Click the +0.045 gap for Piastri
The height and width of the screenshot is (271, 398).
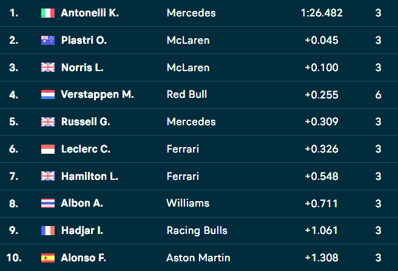(x=322, y=40)
